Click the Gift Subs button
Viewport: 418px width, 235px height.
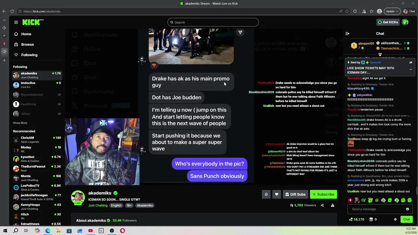click(295, 194)
